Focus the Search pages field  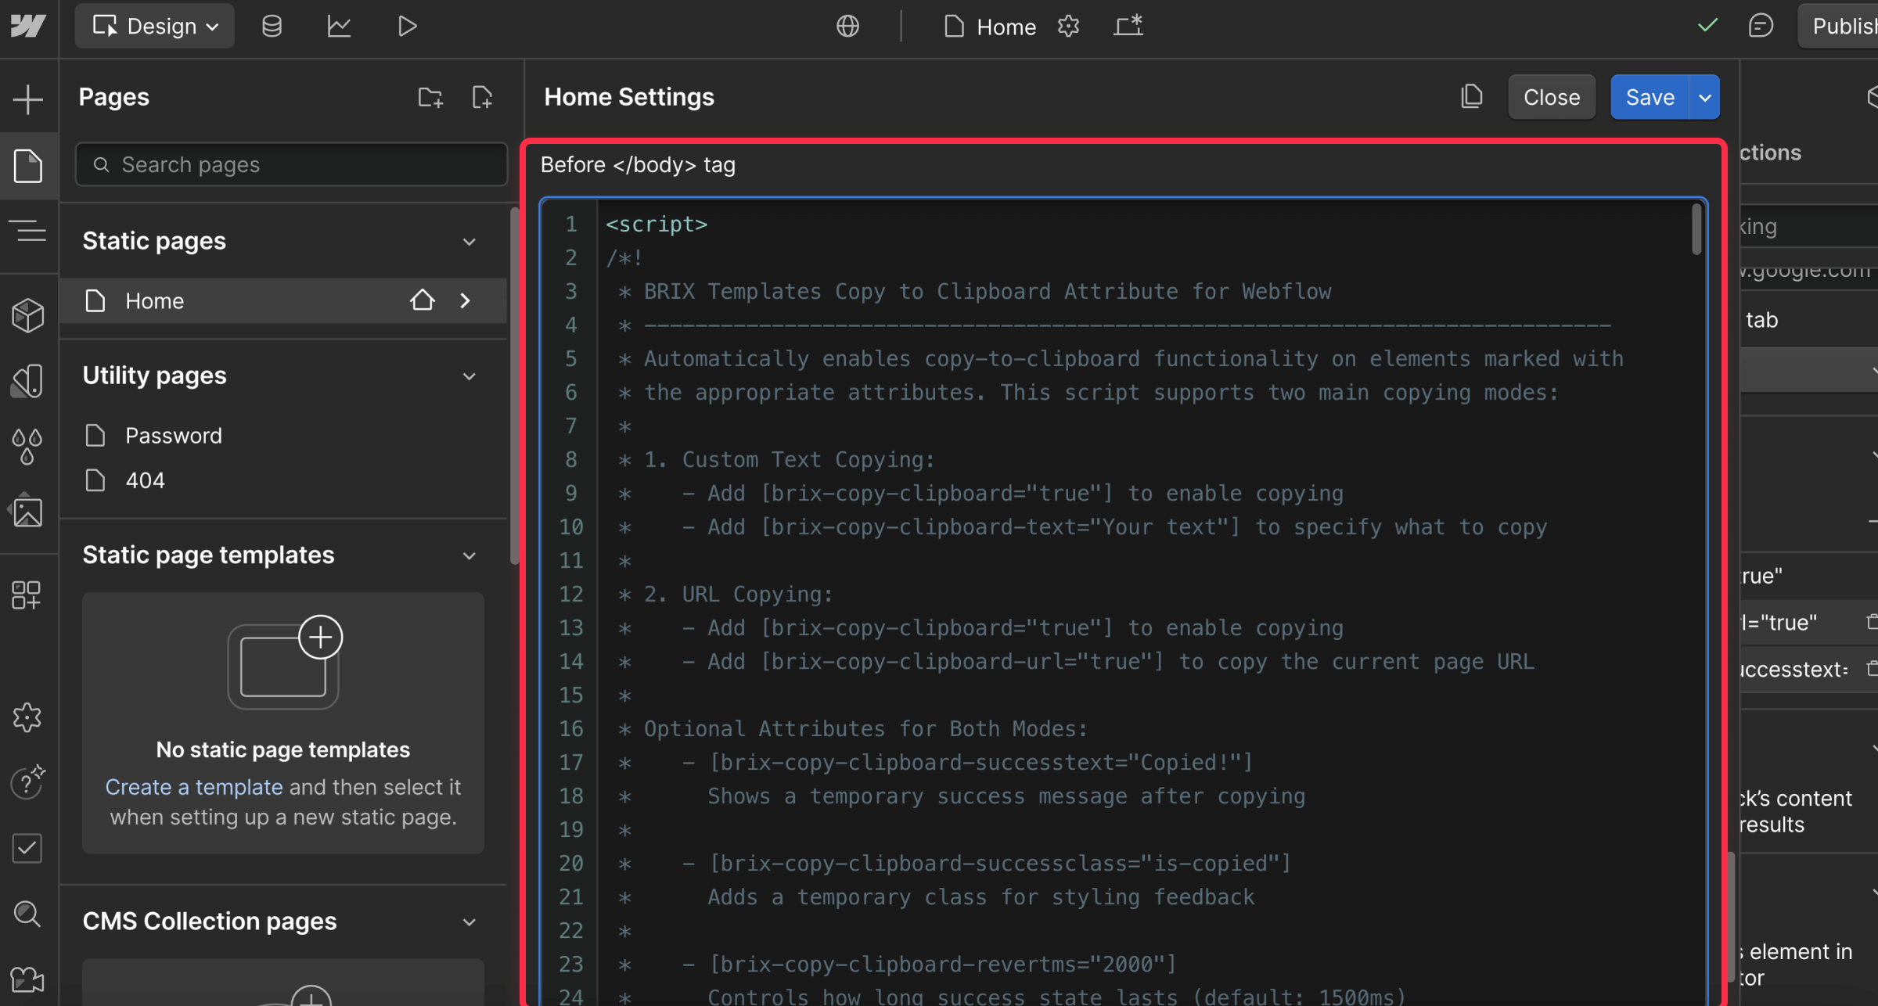291,164
